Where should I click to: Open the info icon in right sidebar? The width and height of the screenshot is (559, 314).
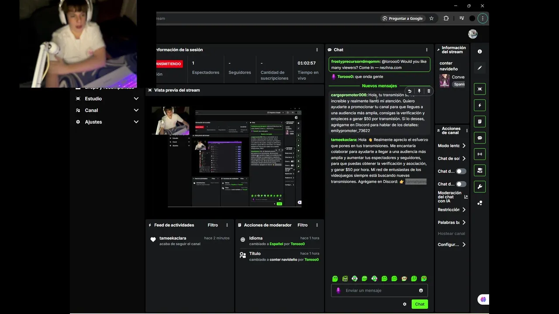tap(480, 51)
